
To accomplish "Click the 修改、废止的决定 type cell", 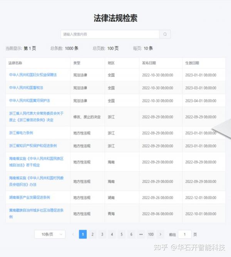I will [x=87, y=117].
